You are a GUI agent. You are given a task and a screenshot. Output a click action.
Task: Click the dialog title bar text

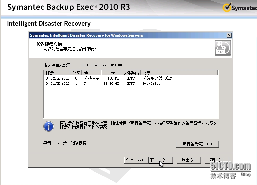(x=86, y=35)
